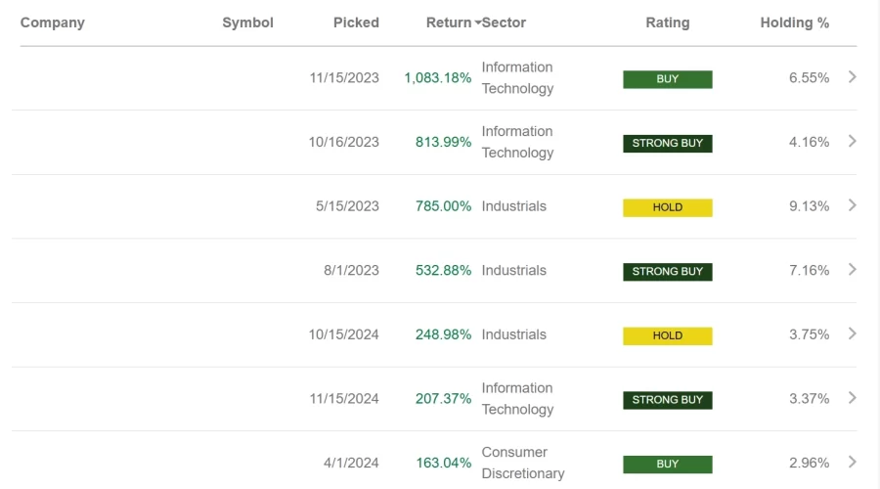Click the chevron next to 3.37% holding
The width and height of the screenshot is (880, 489).
coord(853,398)
